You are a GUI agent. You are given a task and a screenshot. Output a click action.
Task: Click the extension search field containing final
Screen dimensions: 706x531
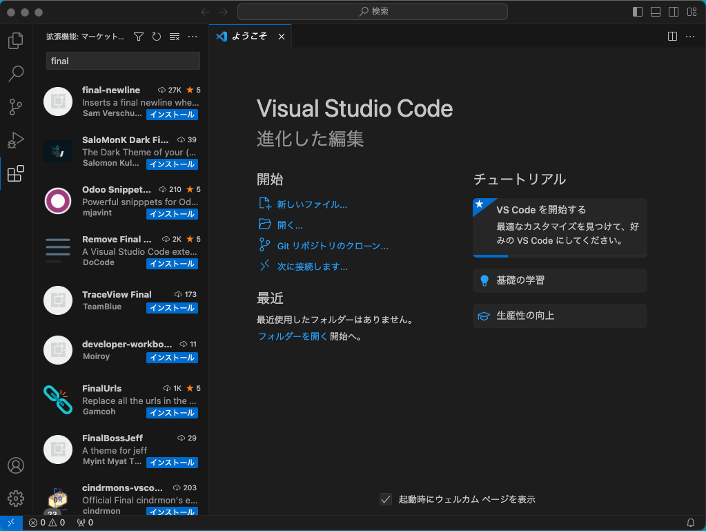[123, 61]
